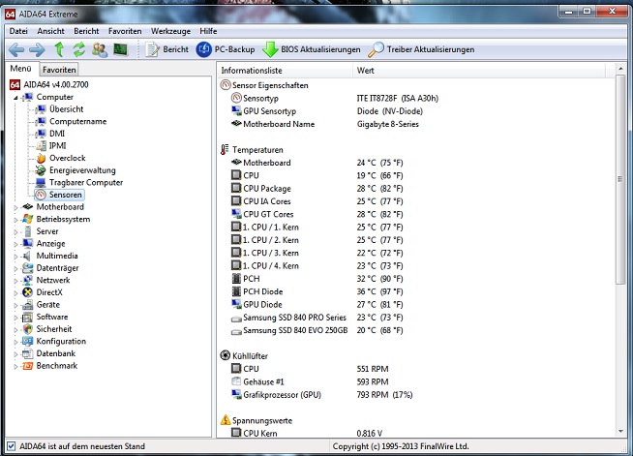The height and width of the screenshot is (456, 633).
Task: Open the Ansicht menu
Action: tap(50, 31)
